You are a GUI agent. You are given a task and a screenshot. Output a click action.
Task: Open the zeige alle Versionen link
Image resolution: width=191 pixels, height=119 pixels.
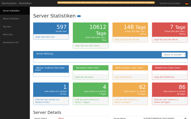click(x=84, y=77)
